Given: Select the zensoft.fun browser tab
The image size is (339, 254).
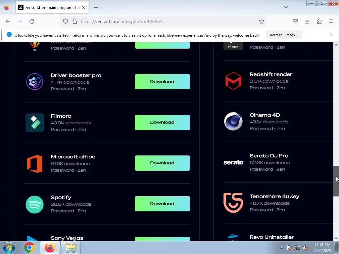Looking at the screenshot, I should pyautogui.click(x=52, y=7).
